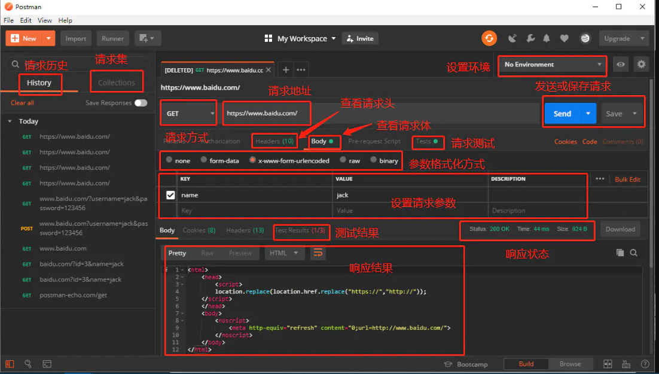
Task: Open the My Workspace dropdown
Action: point(300,38)
